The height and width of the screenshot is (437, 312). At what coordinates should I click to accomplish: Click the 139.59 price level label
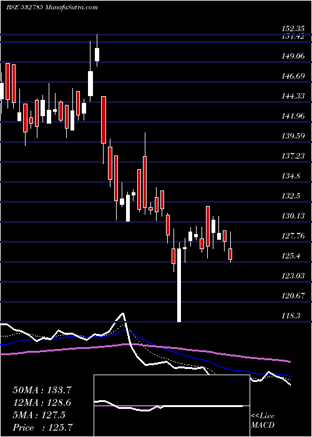pyautogui.click(x=293, y=136)
